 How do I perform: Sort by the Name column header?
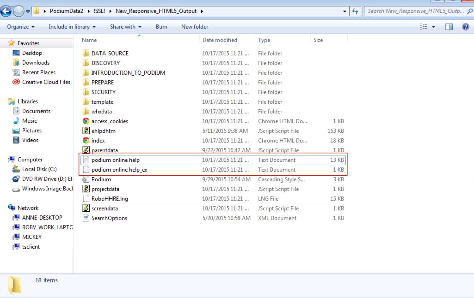click(x=89, y=40)
